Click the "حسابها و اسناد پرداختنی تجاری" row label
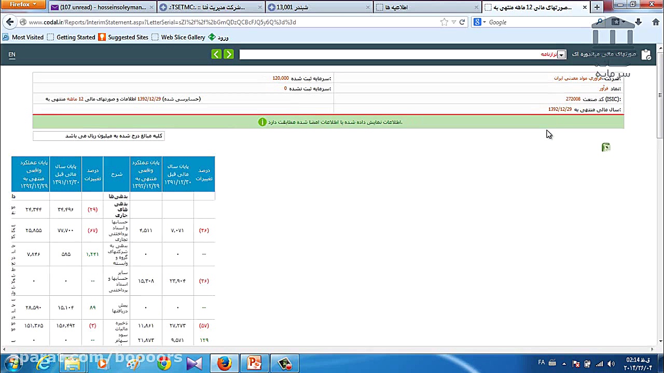The height and width of the screenshot is (373, 664). pos(120,230)
